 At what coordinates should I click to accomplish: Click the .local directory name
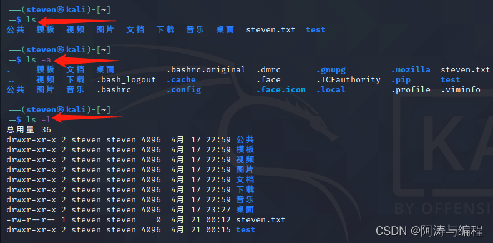(x=331, y=90)
